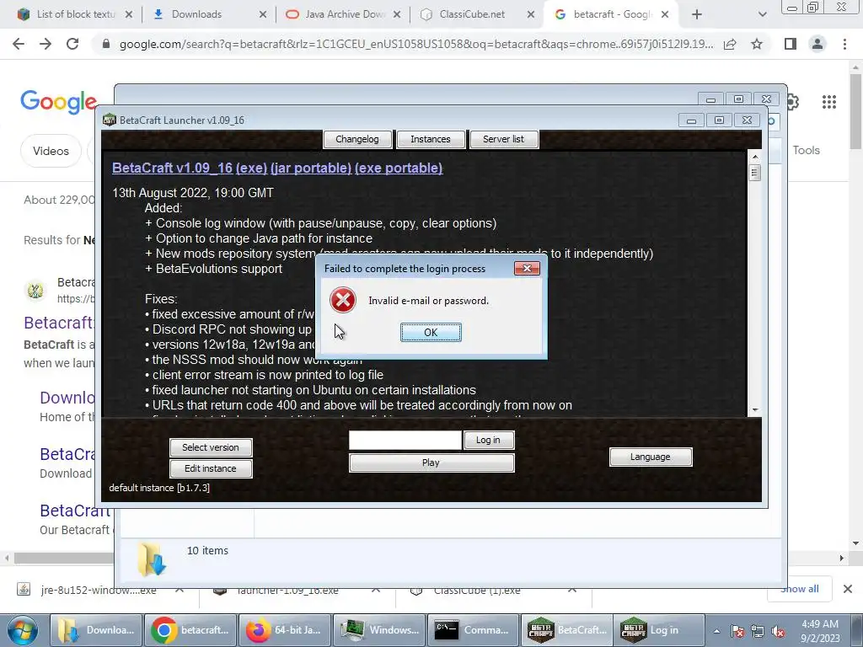This screenshot has width=863, height=647.
Task: Switch to the Log in taskbar button
Action: [659, 630]
